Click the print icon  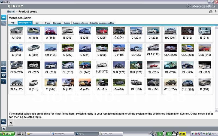click(211, 12)
